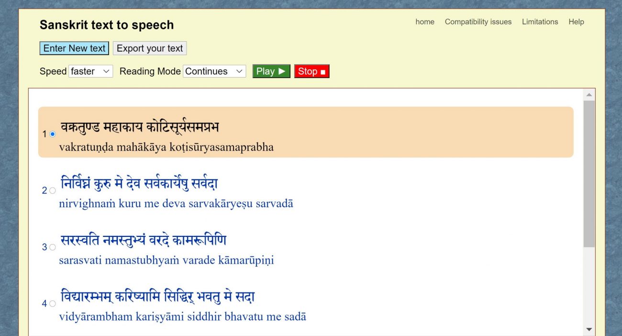
Task: Open the Help page
Action: coord(576,22)
